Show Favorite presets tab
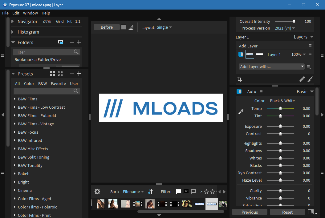 coord(58,83)
